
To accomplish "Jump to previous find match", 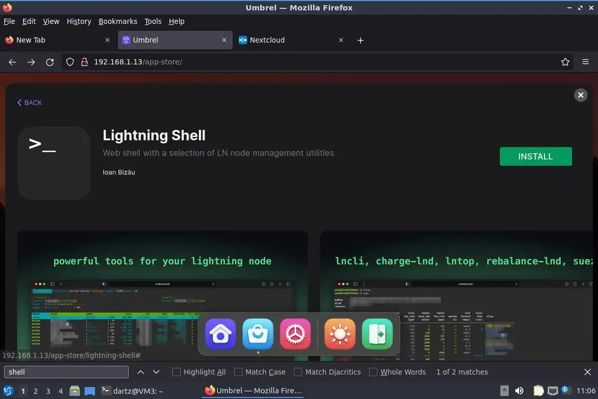I will (140, 372).
